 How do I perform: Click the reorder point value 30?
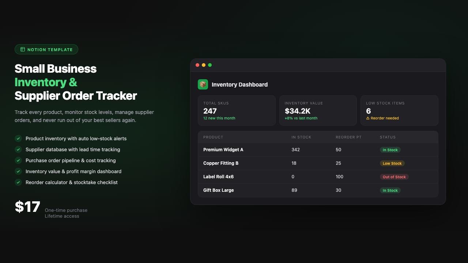tap(338, 190)
